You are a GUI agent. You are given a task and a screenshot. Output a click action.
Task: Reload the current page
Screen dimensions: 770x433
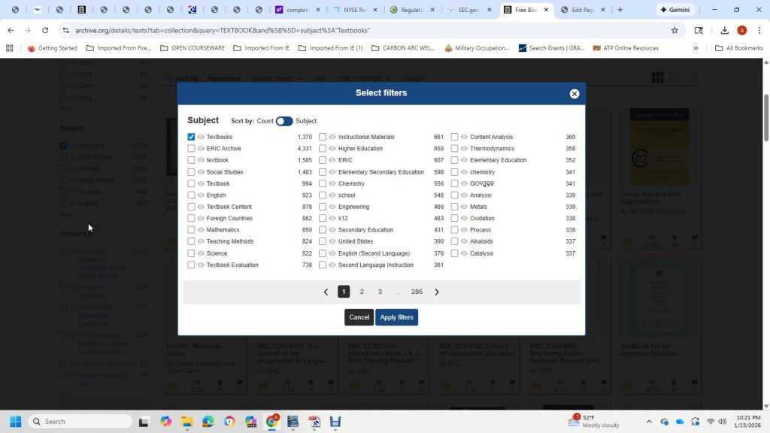tap(45, 30)
